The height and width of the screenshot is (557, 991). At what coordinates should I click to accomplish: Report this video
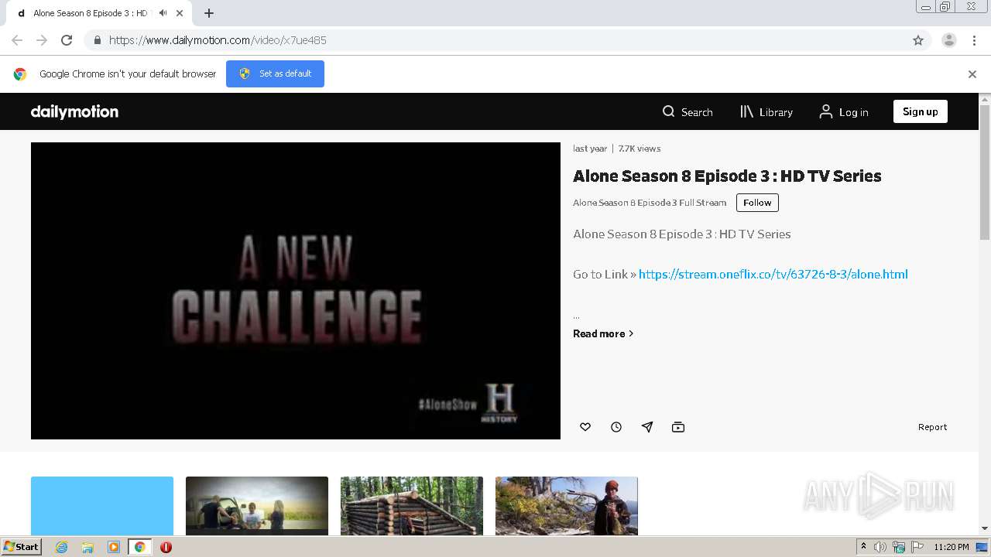(x=932, y=427)
